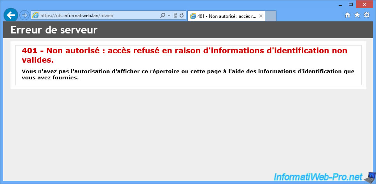376x184 pixels.
Task: Click the Forward navigation arrow
Action: [24, 15]
